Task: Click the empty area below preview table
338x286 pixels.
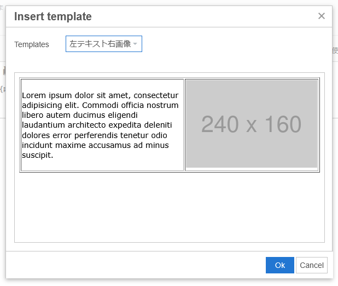Action: pyautogui.click(x=169, y=208)
